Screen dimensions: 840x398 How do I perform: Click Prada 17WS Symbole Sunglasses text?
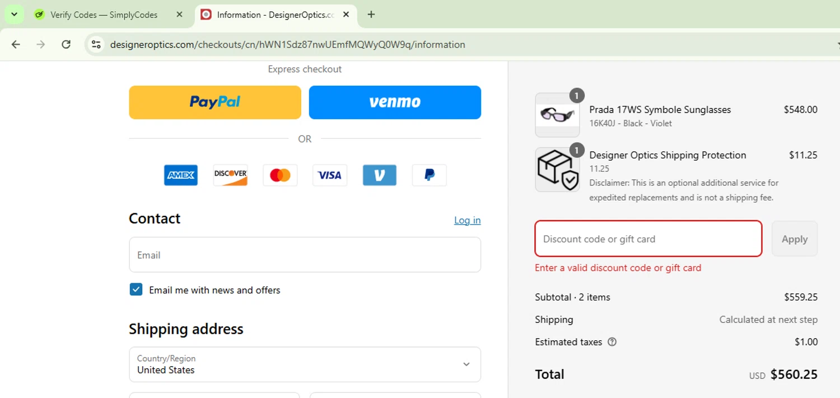point(660,110)
